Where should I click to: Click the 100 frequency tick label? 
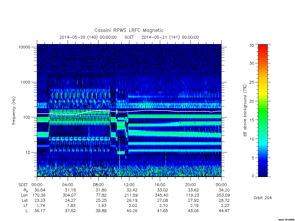click(27, 117)
